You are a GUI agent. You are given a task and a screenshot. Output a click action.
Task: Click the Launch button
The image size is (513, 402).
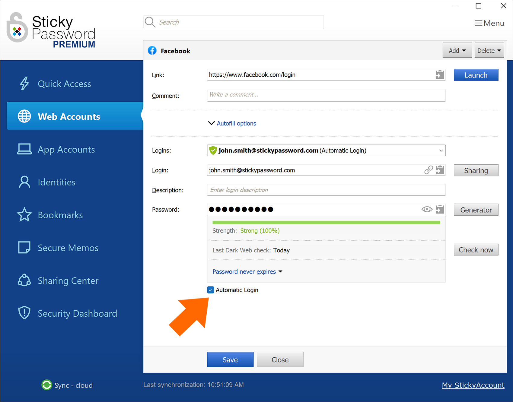point(476,75)
